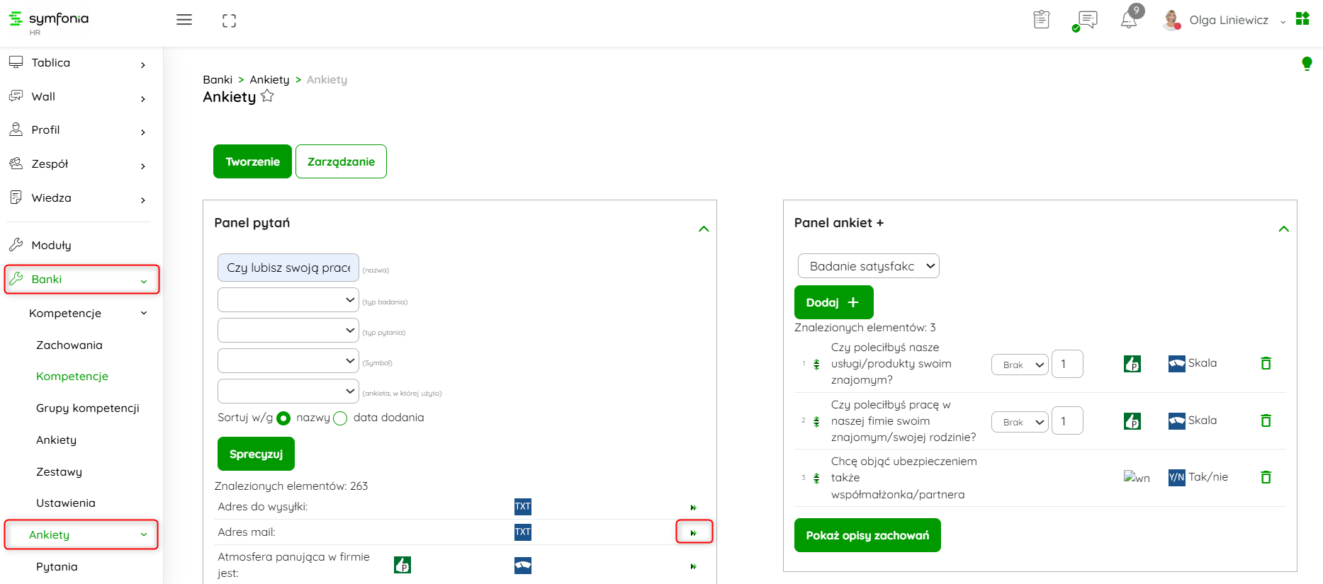Viewport: 1323px width, 584px height.
Task: Toggle the hamburger sidebar menu
Action: click(x=184, y=20)
